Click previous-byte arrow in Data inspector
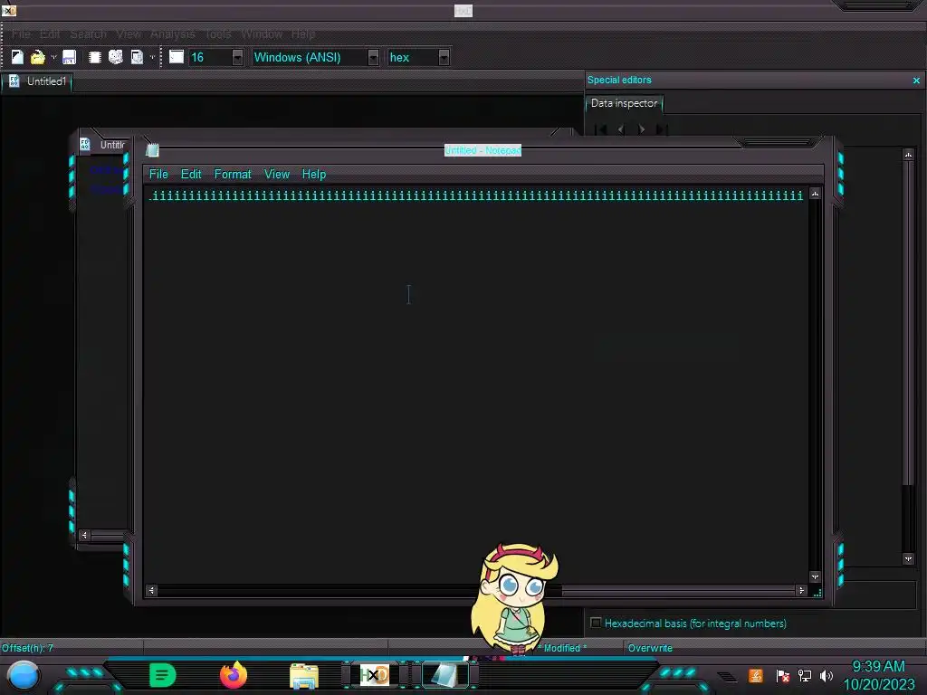Viewport: 927px width, 695px height. 621,129
